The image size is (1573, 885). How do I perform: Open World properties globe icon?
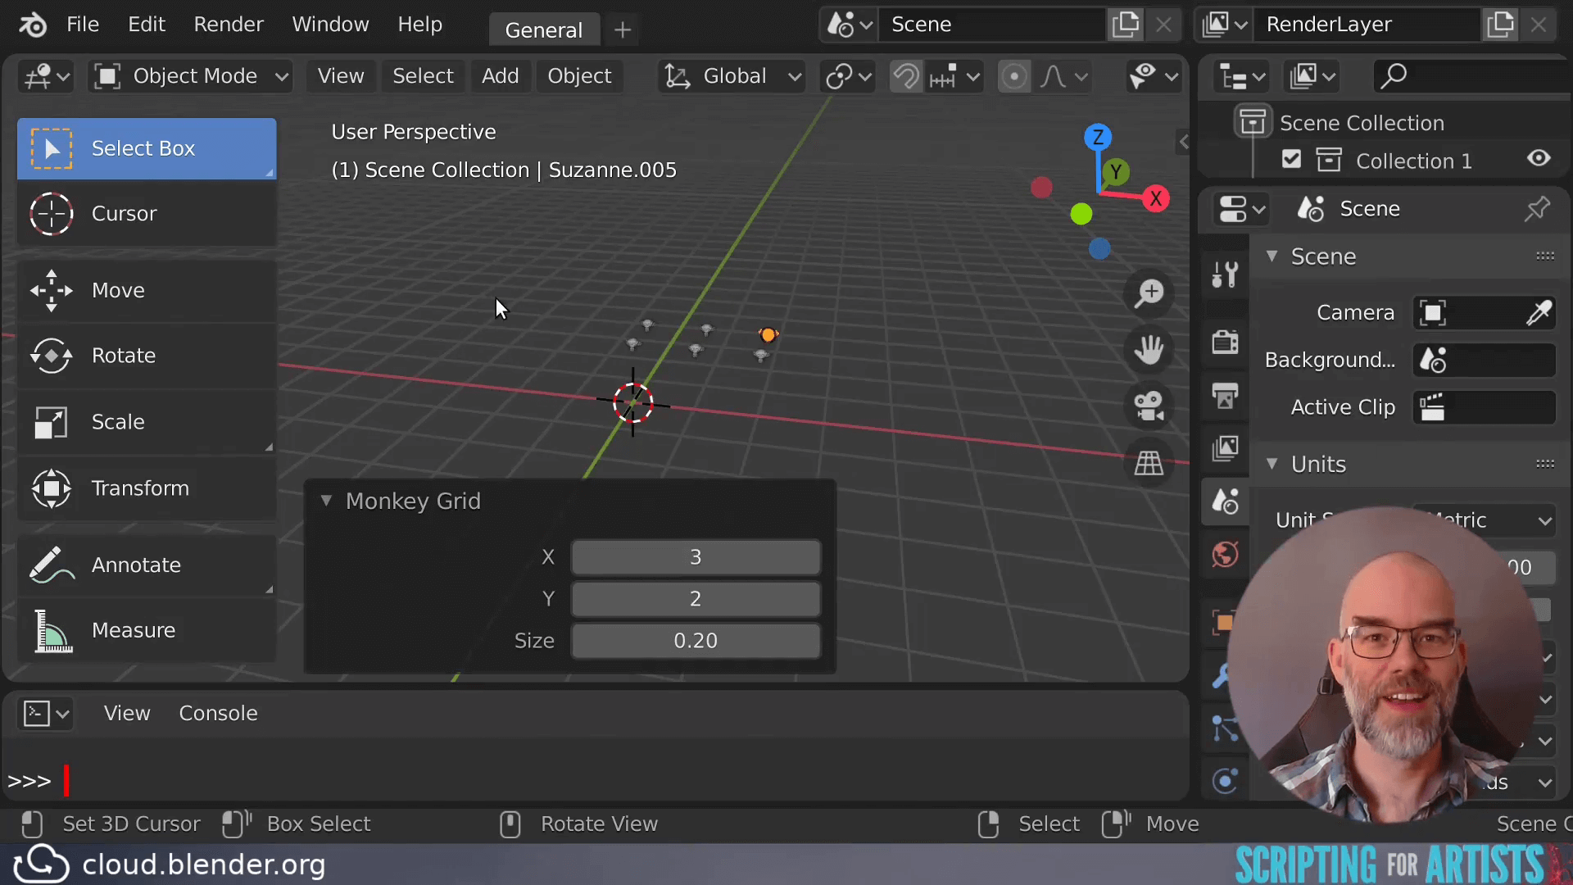tap(1225, 555)
